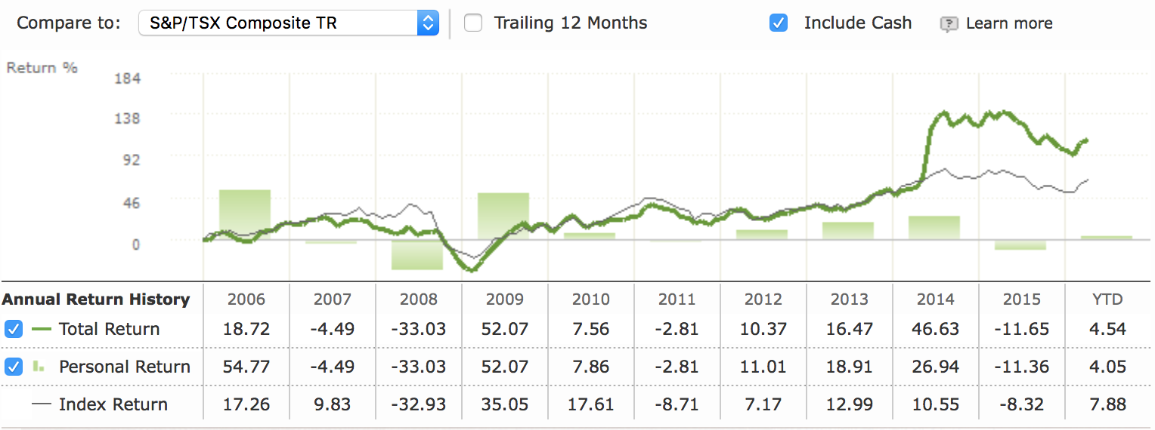Click the blue dropdown stepper arrows

(x=428, y=23)
